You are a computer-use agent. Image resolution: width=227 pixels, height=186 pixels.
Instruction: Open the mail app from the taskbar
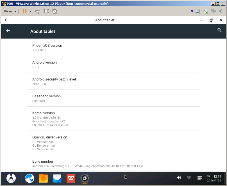click(57, 178)
